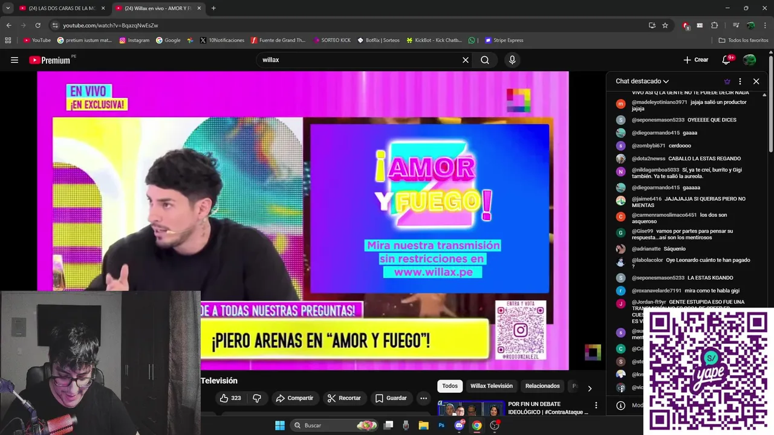Open the YouTube guide hamburger menu

pos(15,60)
